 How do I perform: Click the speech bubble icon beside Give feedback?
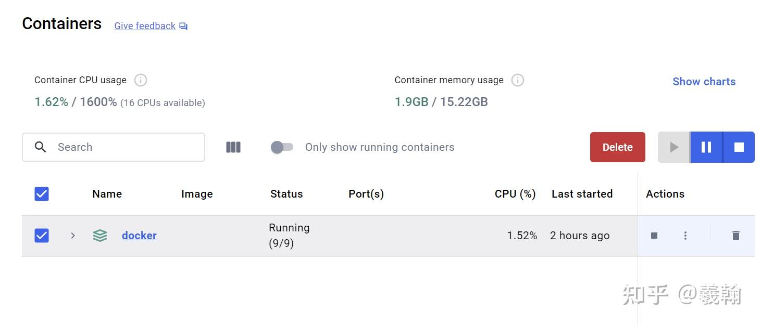click(182, 25)
